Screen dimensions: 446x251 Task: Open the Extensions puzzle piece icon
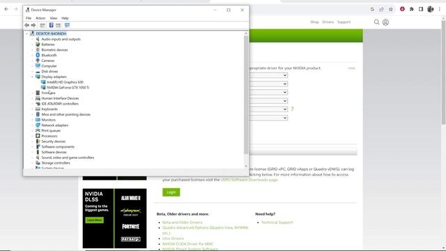pyautogui.click(x=412, y=9)
